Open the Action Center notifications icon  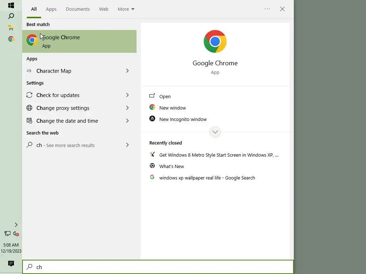11,264
